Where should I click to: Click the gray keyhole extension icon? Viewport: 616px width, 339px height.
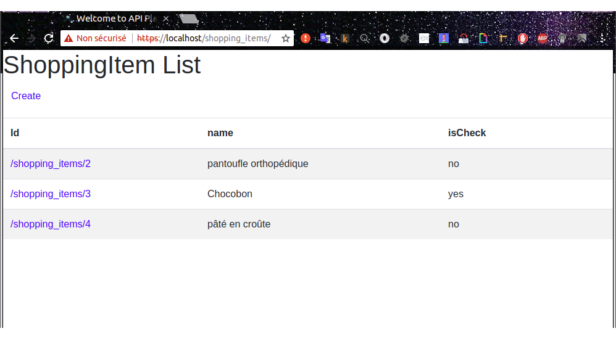[562, 38]
